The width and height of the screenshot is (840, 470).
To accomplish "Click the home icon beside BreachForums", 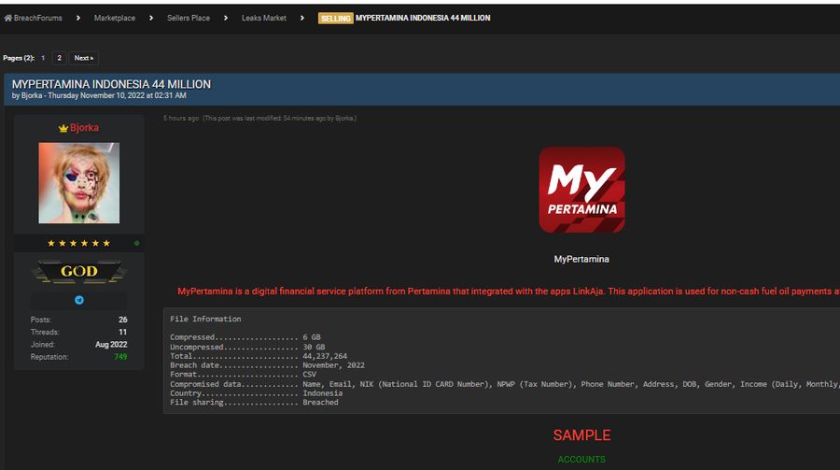I will (8, 19).
